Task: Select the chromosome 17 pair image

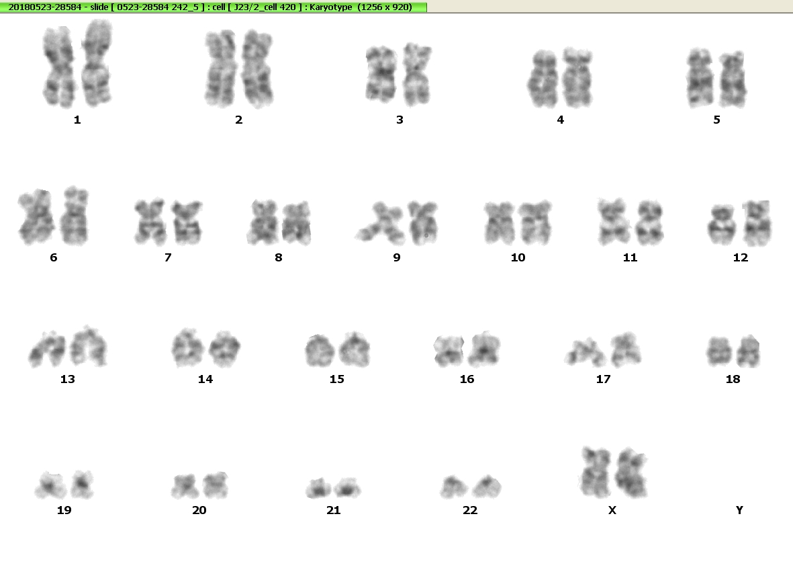Action: click(x=603, y=349)
